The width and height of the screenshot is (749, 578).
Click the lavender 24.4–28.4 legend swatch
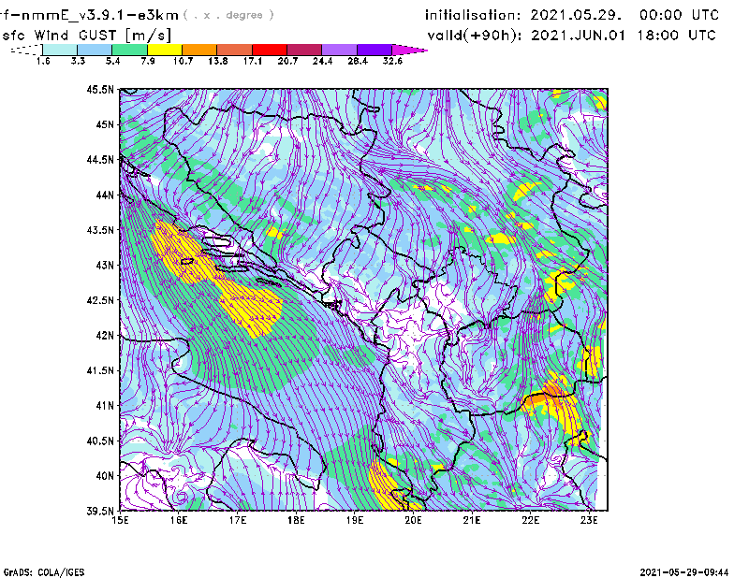tap(340, 50)
